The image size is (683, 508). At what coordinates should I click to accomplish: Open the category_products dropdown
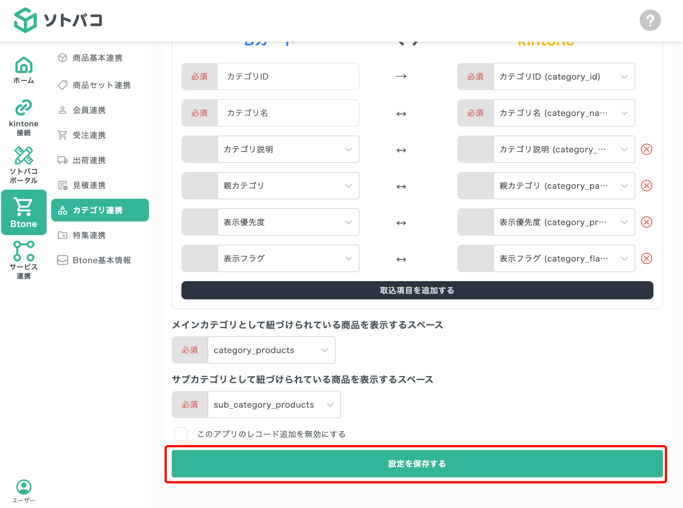coord(271,350)
